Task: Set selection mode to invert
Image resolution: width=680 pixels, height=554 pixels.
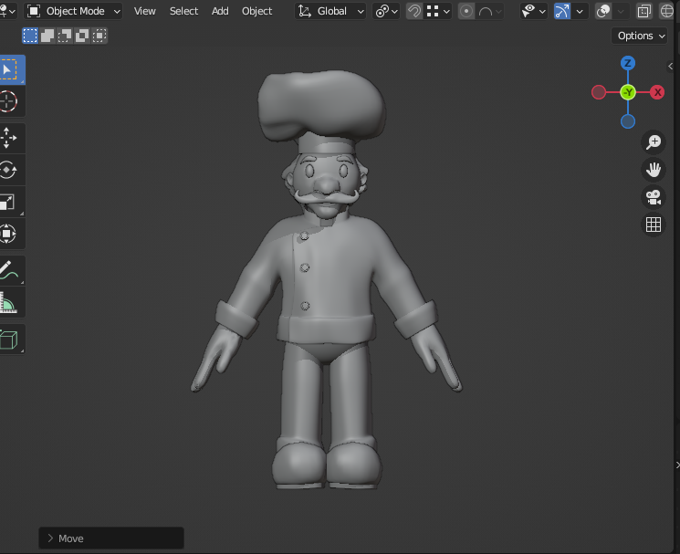Action: click(x=82, y=36)
